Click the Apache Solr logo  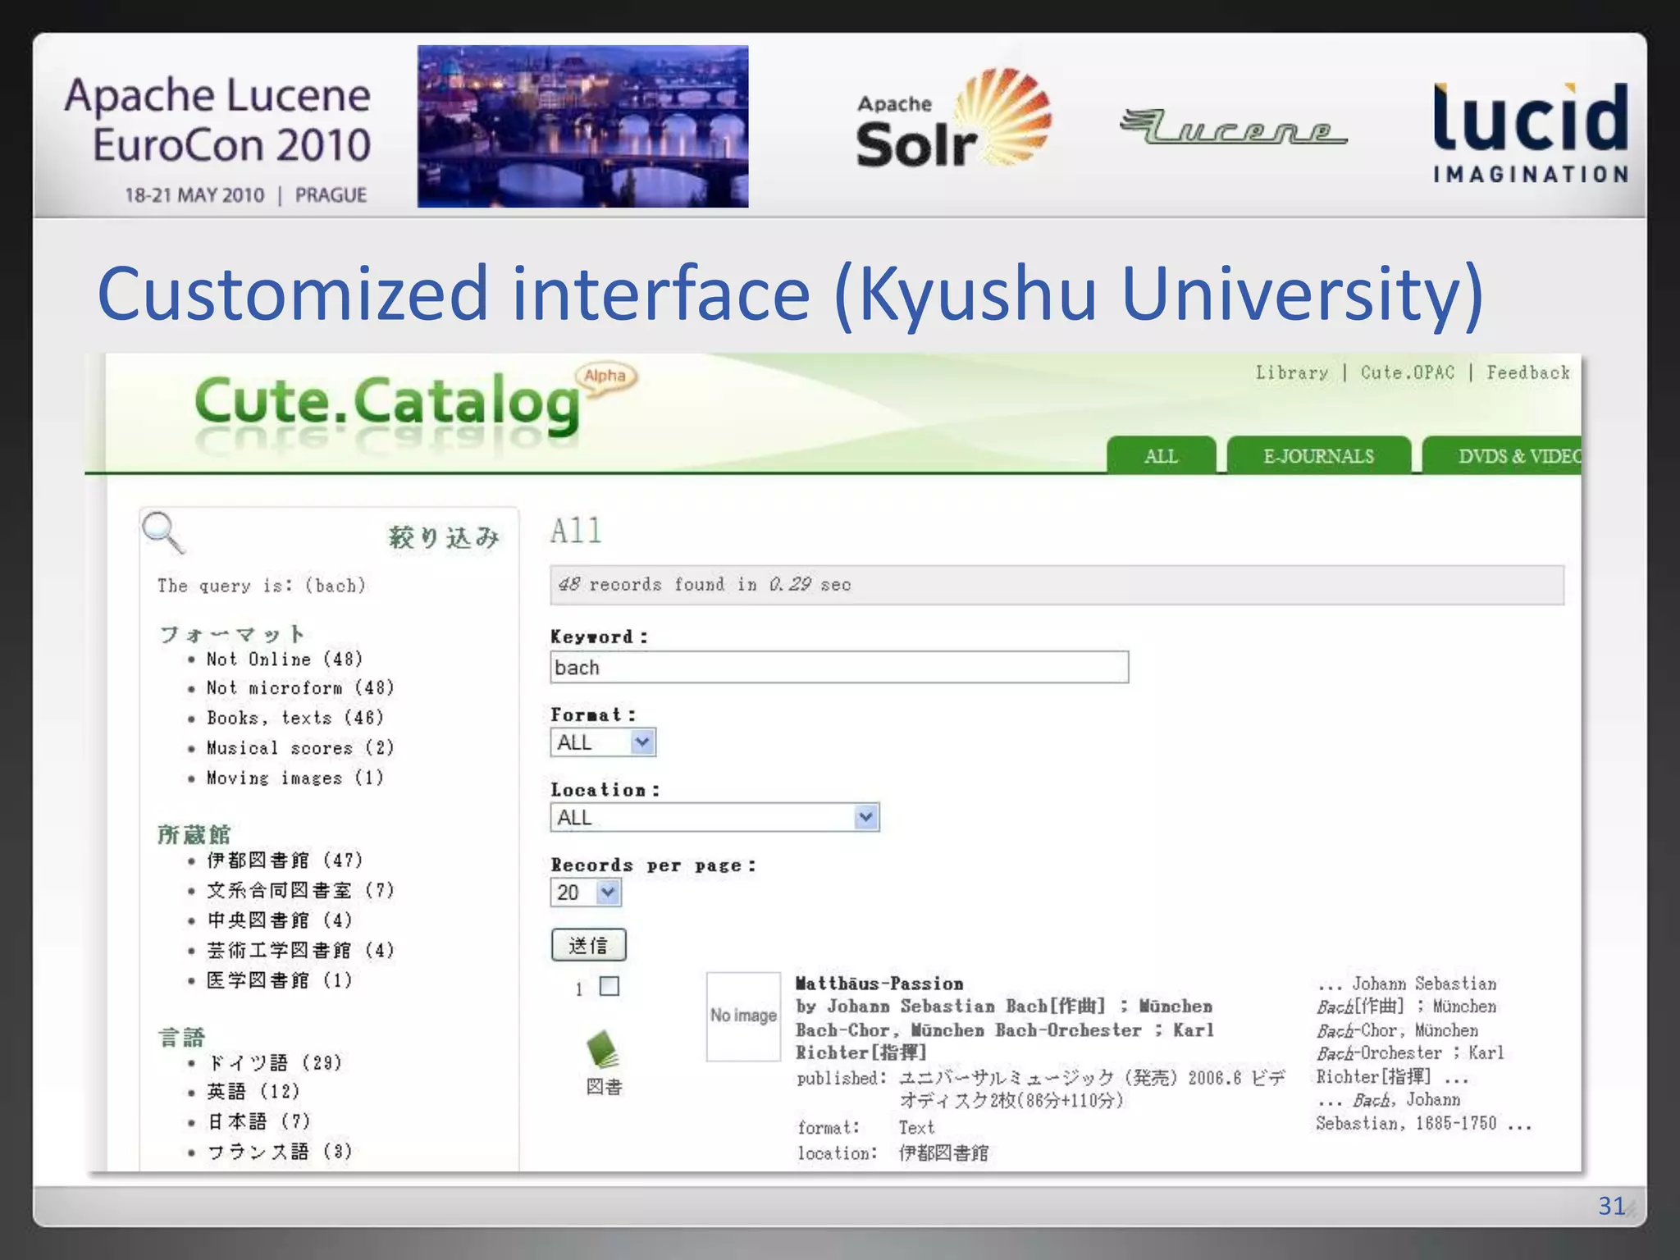tap(953, 120)
